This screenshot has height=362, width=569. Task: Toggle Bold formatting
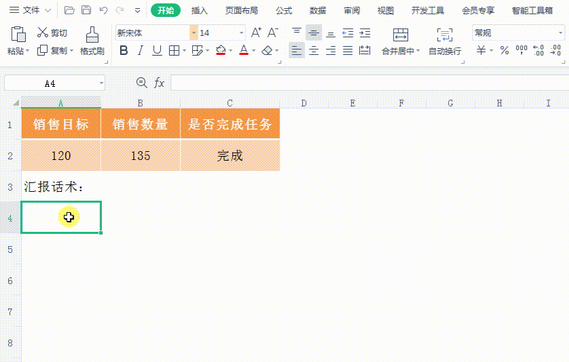tap(124, 50)
